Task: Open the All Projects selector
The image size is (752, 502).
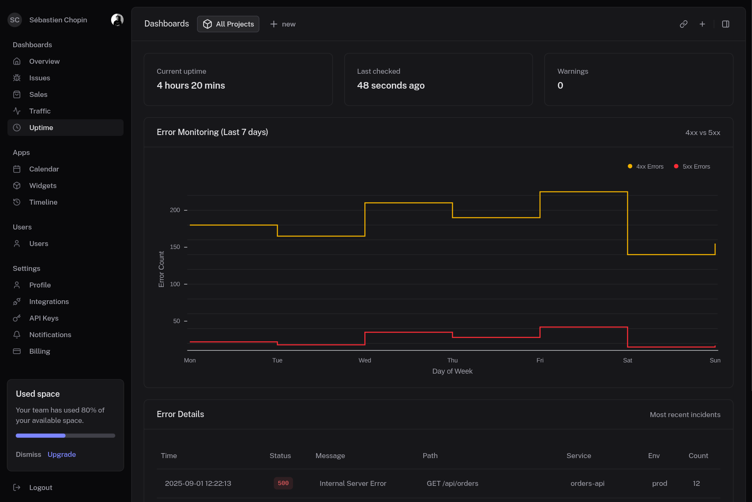Action: tap(228, 24)
